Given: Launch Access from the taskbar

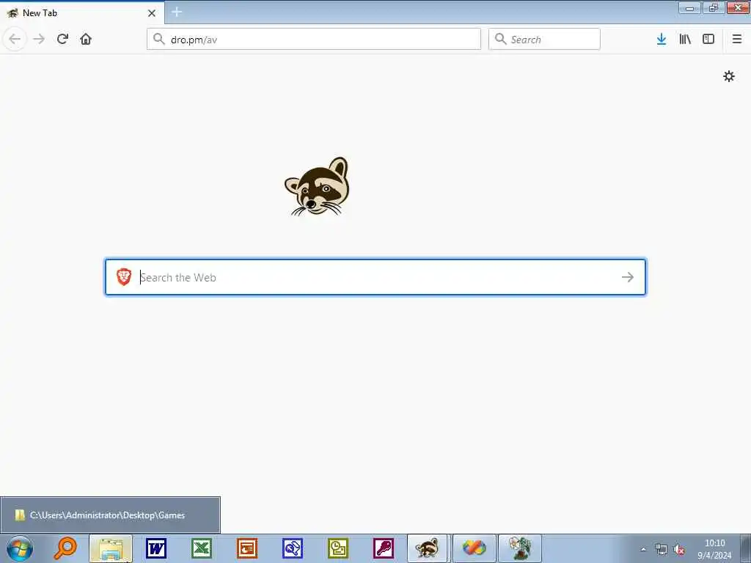Looking at the screenshot, I should (384, 548).
